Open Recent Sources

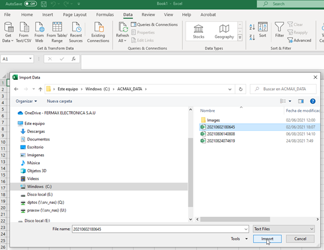click(76, 32)
